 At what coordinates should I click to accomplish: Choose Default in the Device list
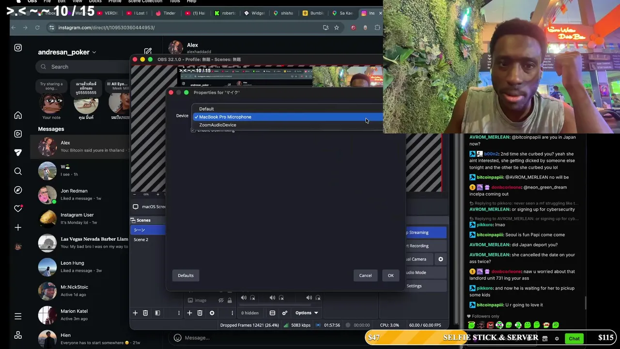click(x=288, y=109)
